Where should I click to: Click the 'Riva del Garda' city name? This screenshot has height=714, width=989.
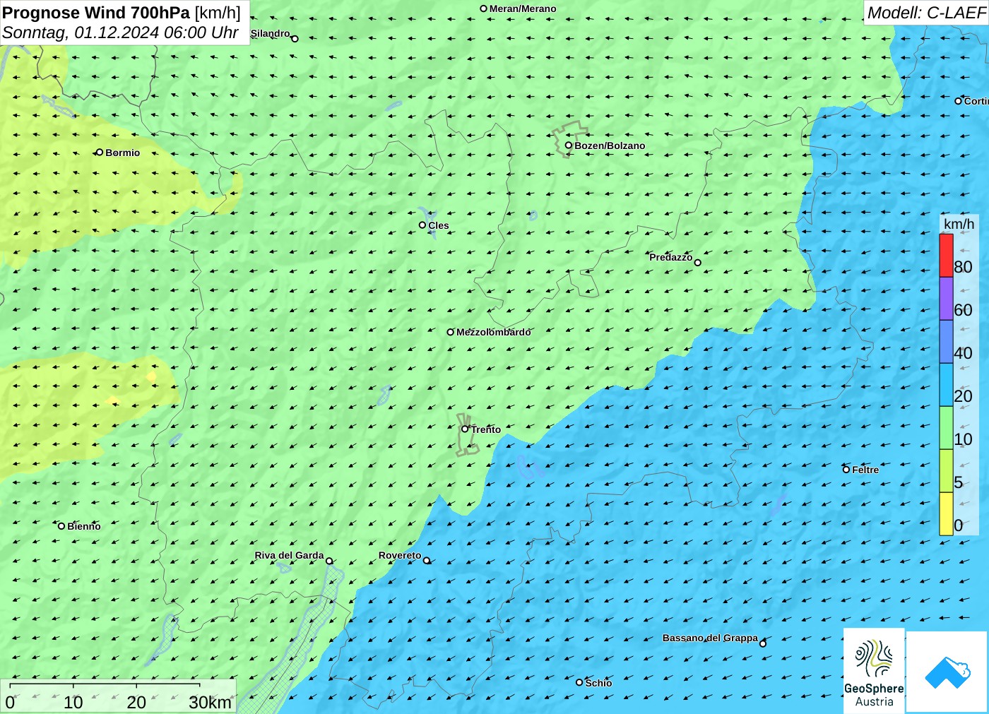289,555
